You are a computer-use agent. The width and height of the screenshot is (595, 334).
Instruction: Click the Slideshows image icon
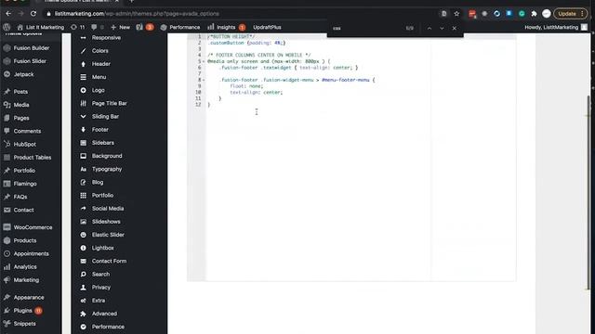83,222
